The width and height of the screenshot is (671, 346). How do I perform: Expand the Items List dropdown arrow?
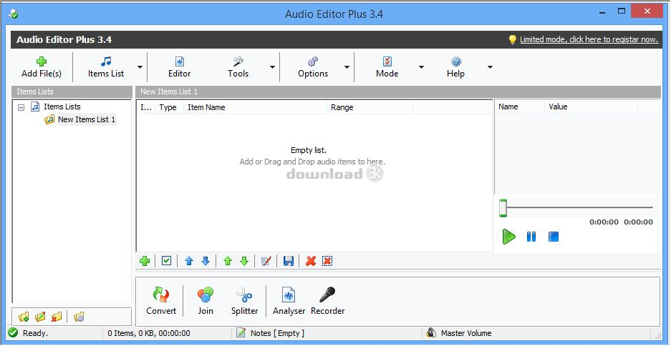(x=140, y=67)
